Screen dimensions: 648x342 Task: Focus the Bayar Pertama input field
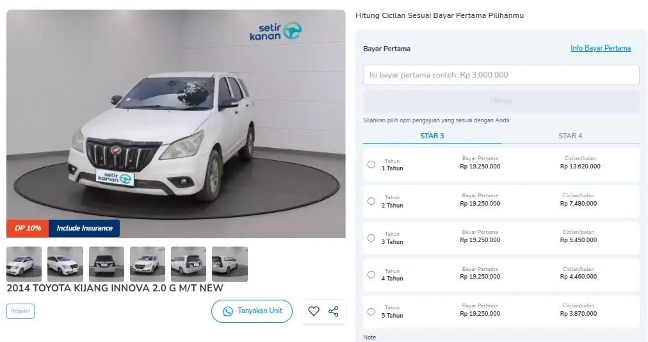click(x=501, y=75)
